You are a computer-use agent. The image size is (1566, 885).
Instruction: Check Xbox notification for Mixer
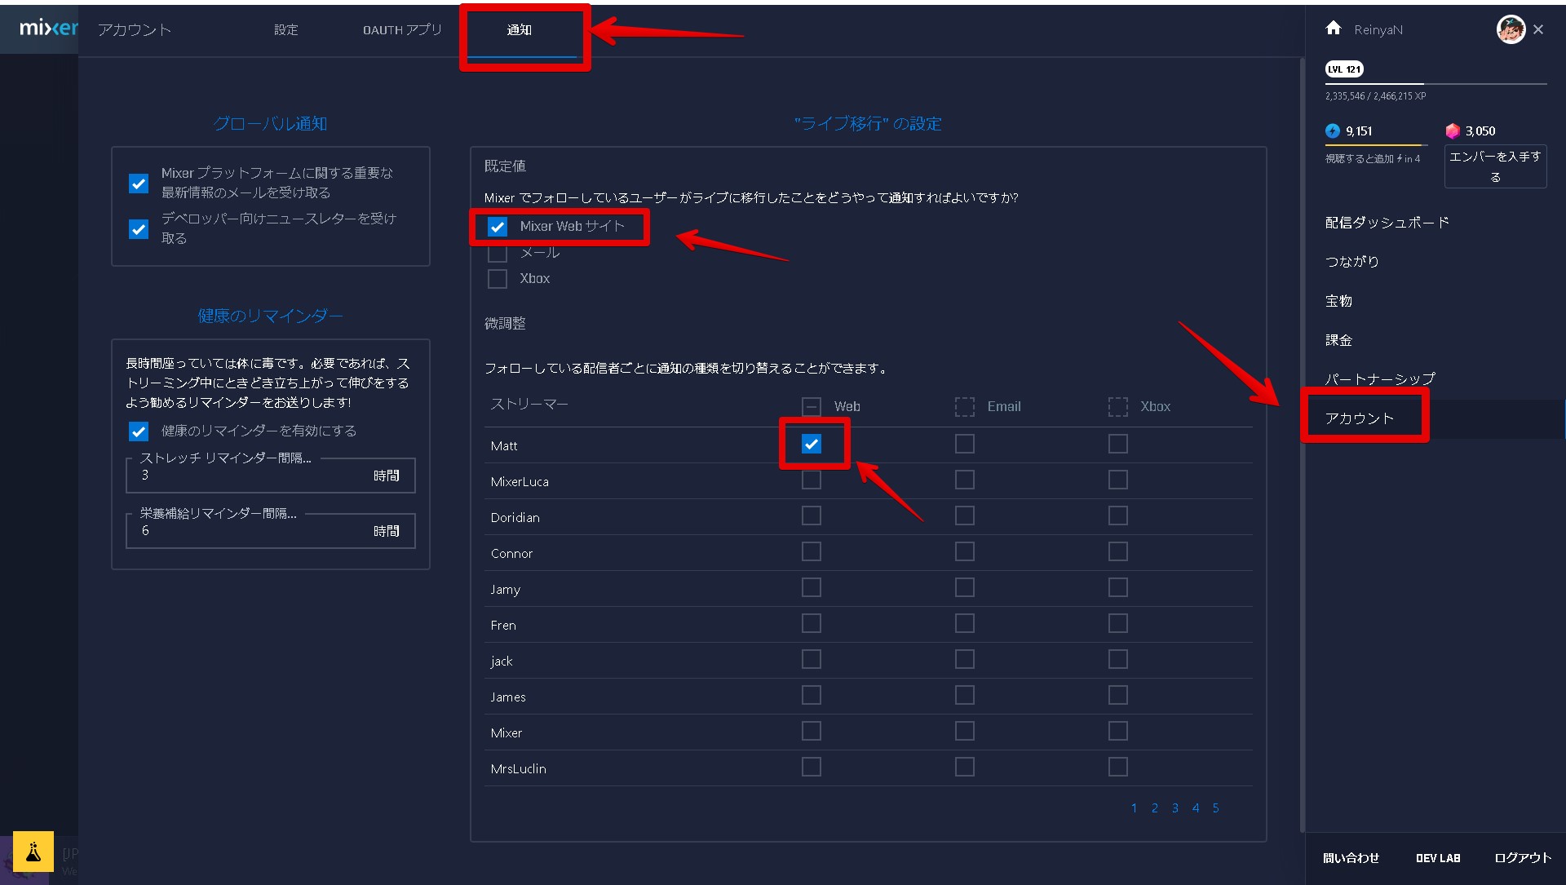(x=1118, y=731)
